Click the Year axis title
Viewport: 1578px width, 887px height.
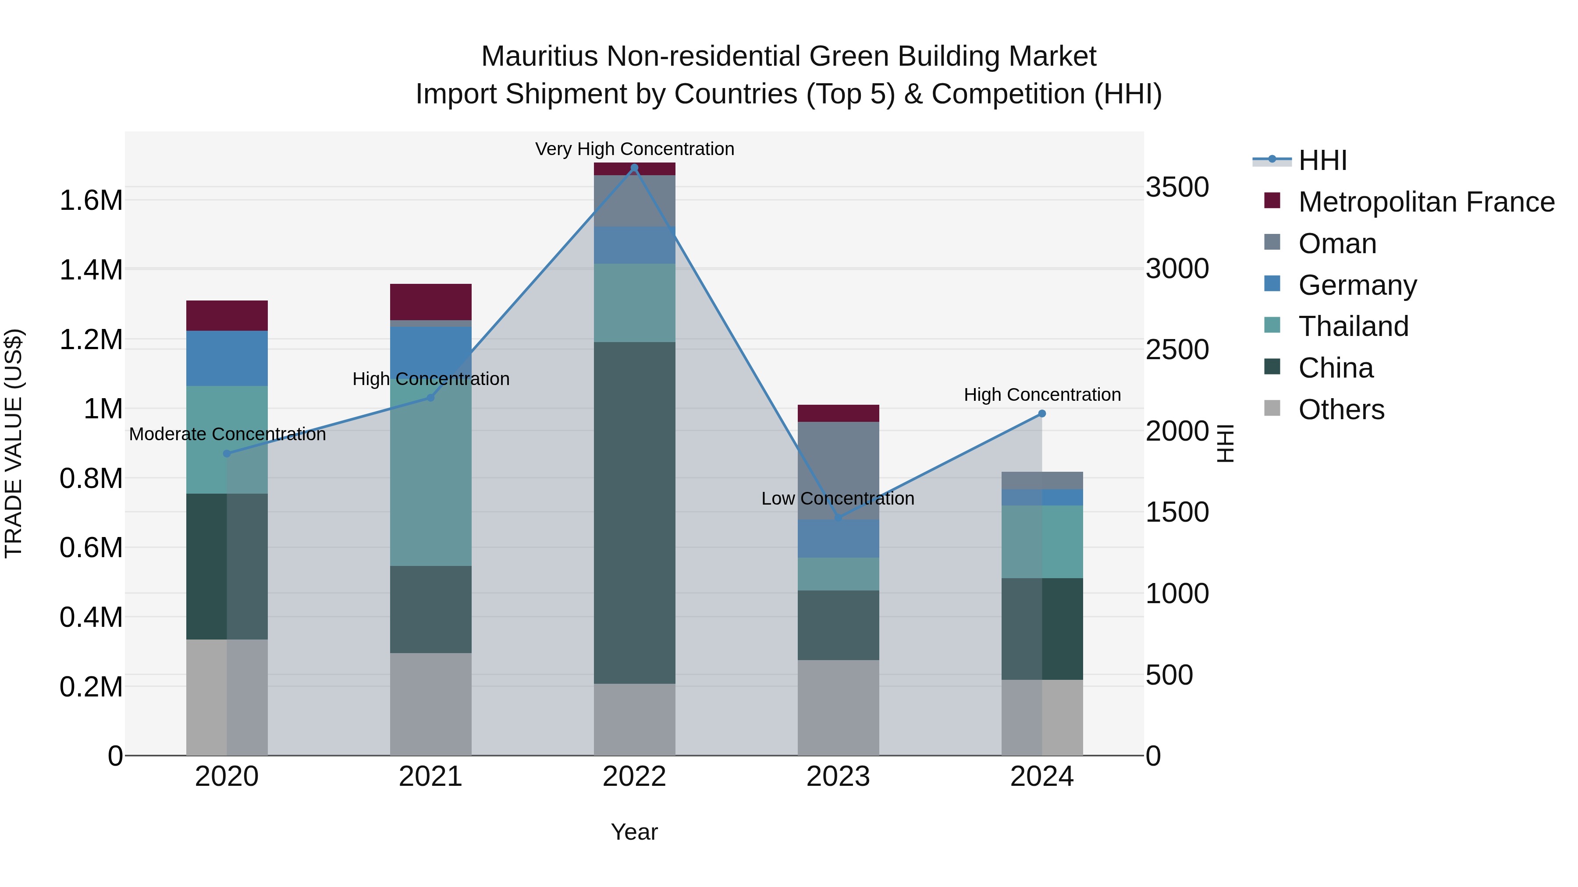[635, 832]
